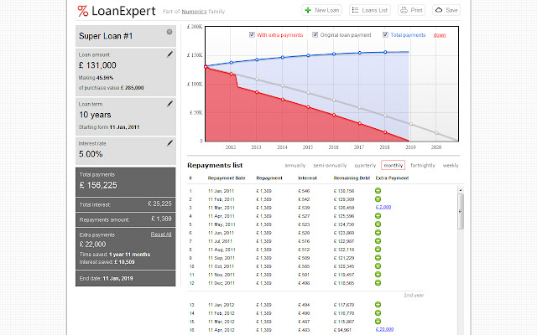Select the monthly repayments view

click(394, 165)
